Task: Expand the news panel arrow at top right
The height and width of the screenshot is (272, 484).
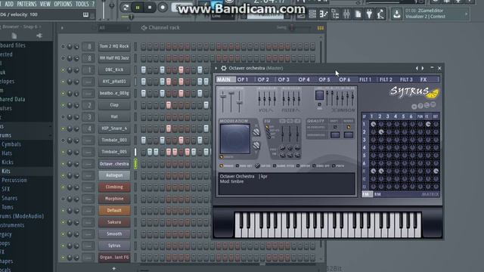Action: pyautogui.click(x=466, y=14)
